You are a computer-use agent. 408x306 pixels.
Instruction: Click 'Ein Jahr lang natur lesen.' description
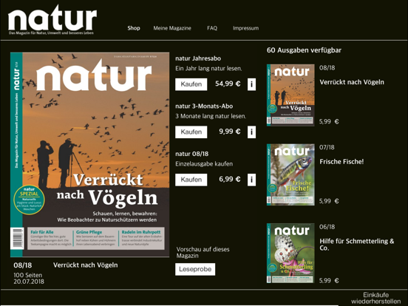208,69
